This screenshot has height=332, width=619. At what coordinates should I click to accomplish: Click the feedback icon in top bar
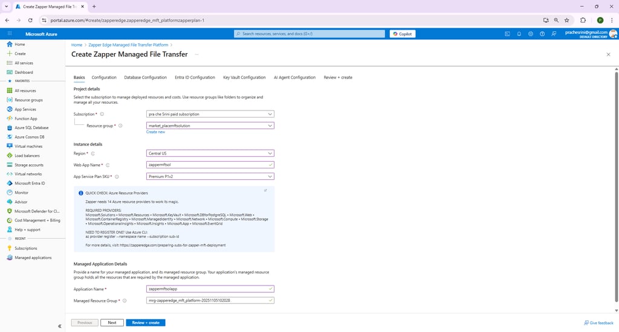point(554,34)
